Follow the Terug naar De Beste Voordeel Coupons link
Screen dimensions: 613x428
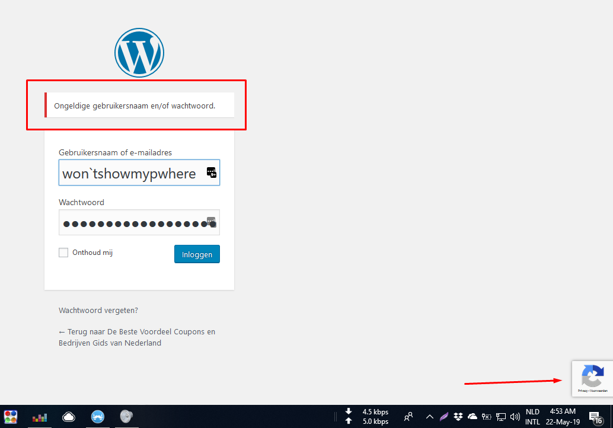137,337
